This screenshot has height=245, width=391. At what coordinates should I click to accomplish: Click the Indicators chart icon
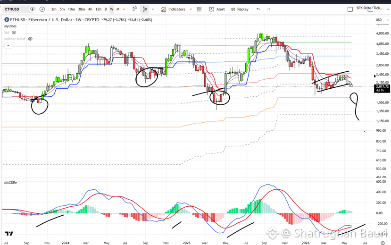164,9
